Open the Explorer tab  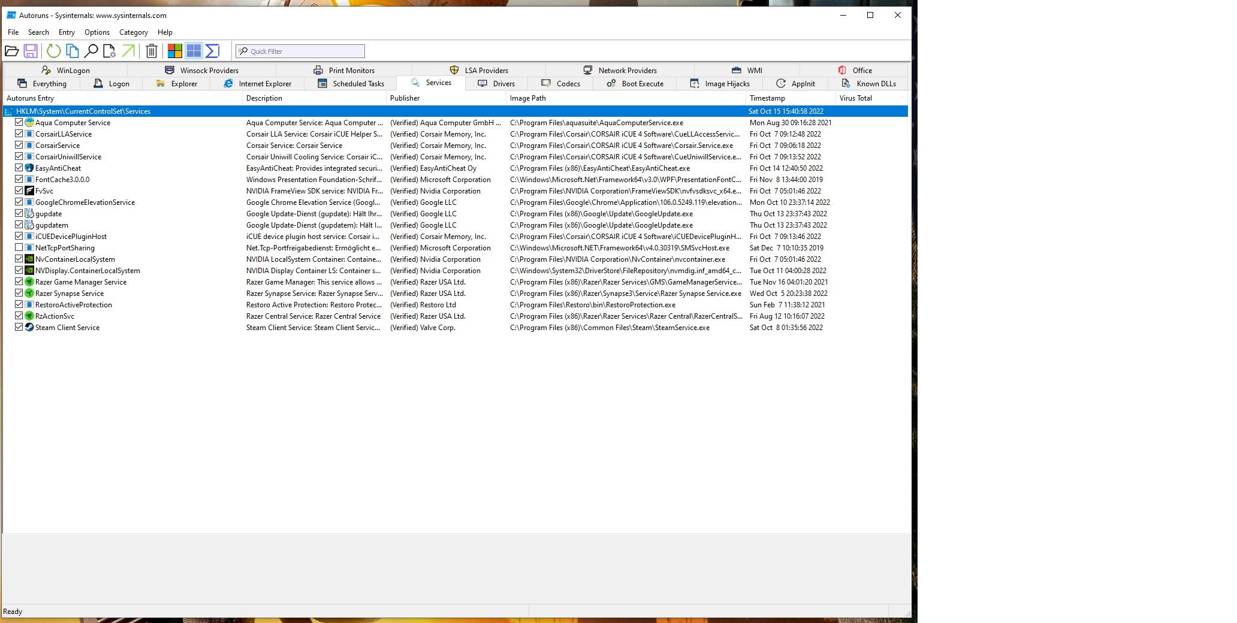pyautogui.click(x=177, y=84)
